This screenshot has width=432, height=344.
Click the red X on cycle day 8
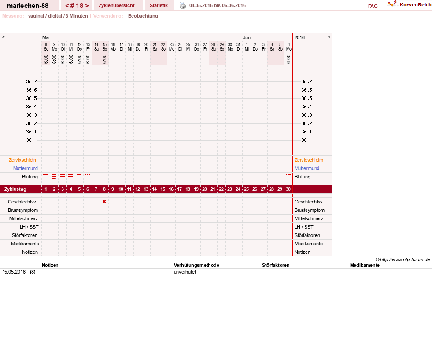point(104,202)
